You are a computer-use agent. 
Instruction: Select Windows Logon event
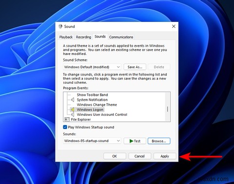90,110
